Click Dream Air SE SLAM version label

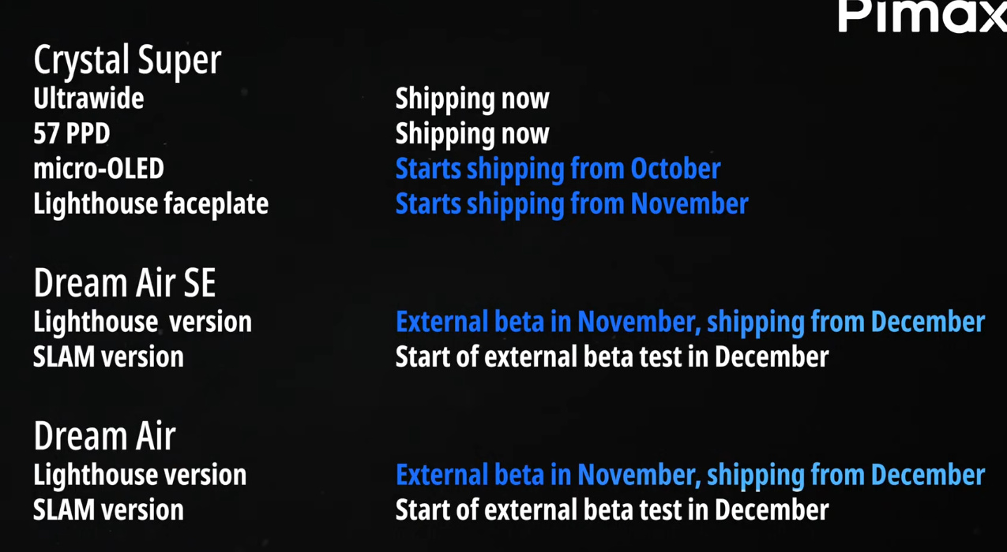(108, 356)
